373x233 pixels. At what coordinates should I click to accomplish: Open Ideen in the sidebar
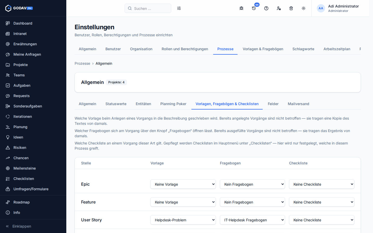coord(33,137)
